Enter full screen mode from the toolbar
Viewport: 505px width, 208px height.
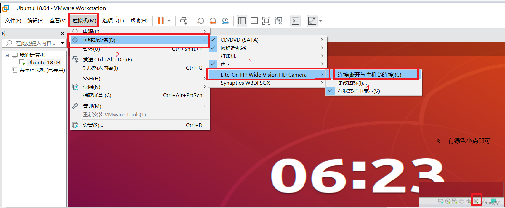(266, 21)
